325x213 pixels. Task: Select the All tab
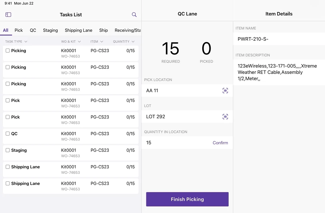pos(6,30)
